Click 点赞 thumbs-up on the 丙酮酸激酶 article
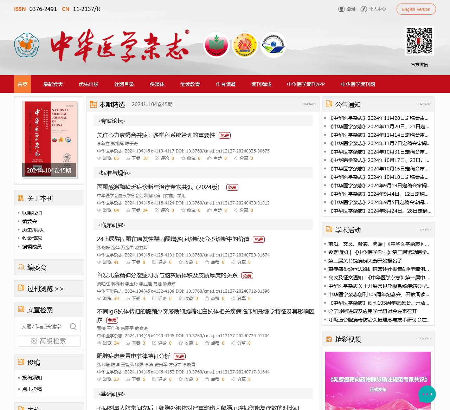450x410 pixels. [x=210, y=210]
